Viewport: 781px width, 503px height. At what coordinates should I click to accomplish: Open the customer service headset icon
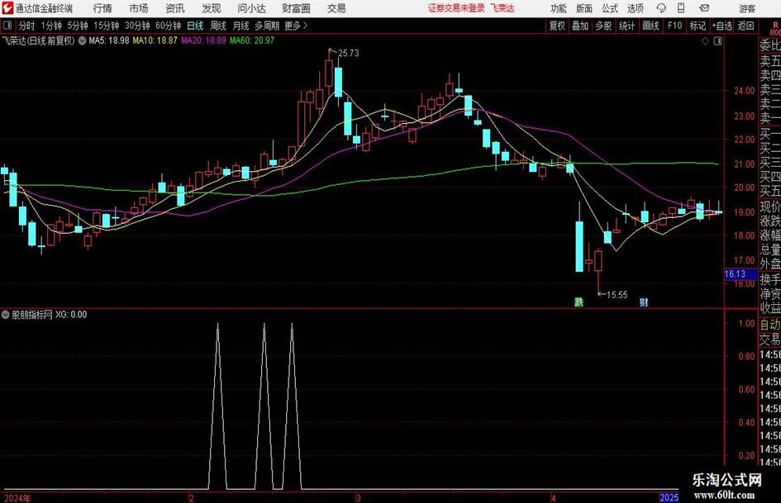pyautogui.click(x=661, y=8)
